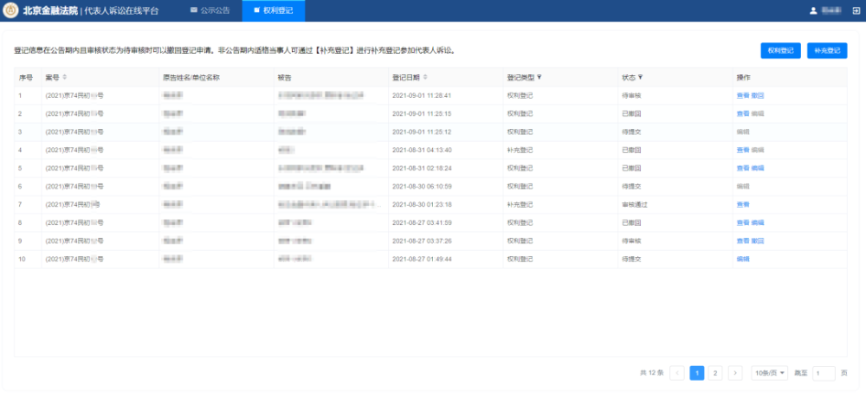The height and width of the screenshot is (398, 866).
Task: Click 编辑 link in row 10
Action: (743, 259)
